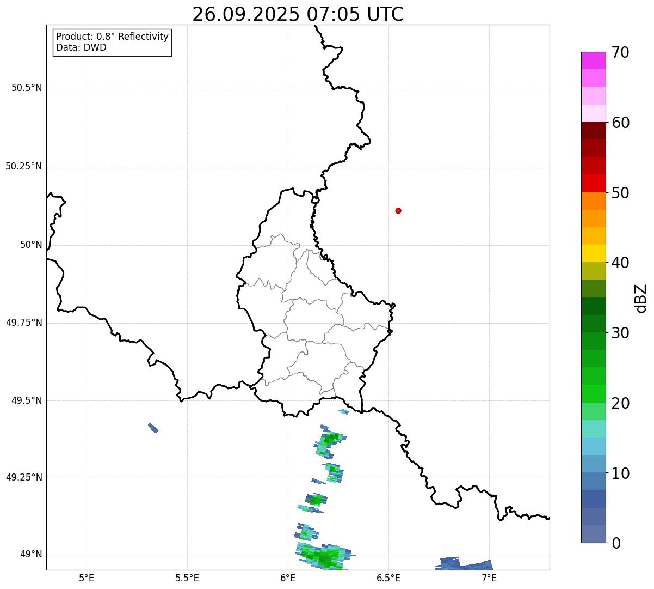Click the 49.25°N latitude label
The height and width of the screenshot is (589, 654).
coord(24,477)
